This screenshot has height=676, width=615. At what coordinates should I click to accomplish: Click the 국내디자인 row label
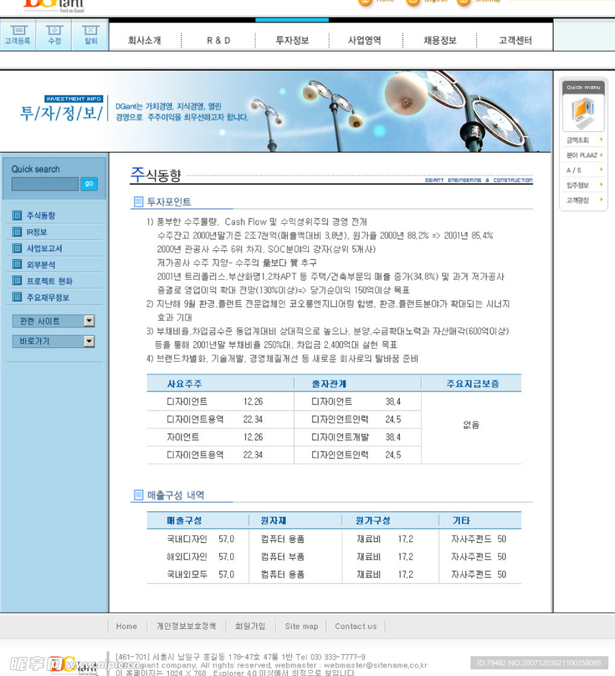click(187, 539)
